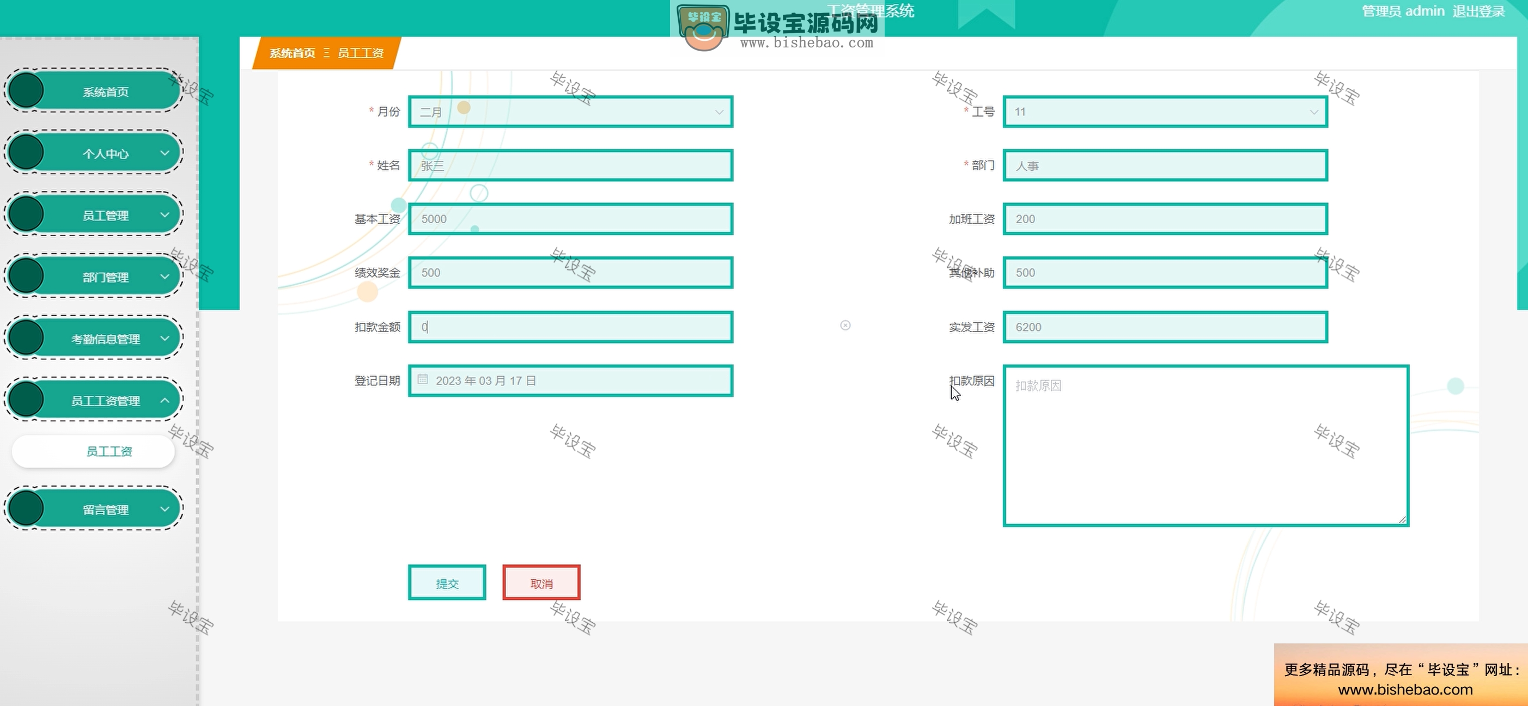The height and width of the screenshot is (706, 1528).
Task: Click the dark circle icon on 员工管理
Action: pyautogui.click(x=26, y=214)
